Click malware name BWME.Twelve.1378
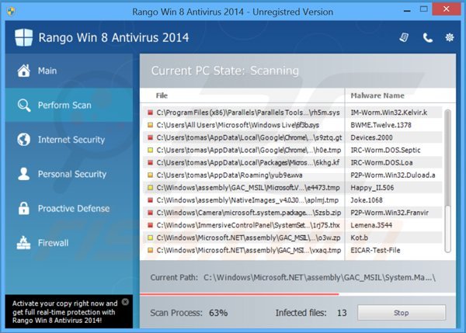The height and width of the screenshot is (333, 466). (x=381, y=125)
